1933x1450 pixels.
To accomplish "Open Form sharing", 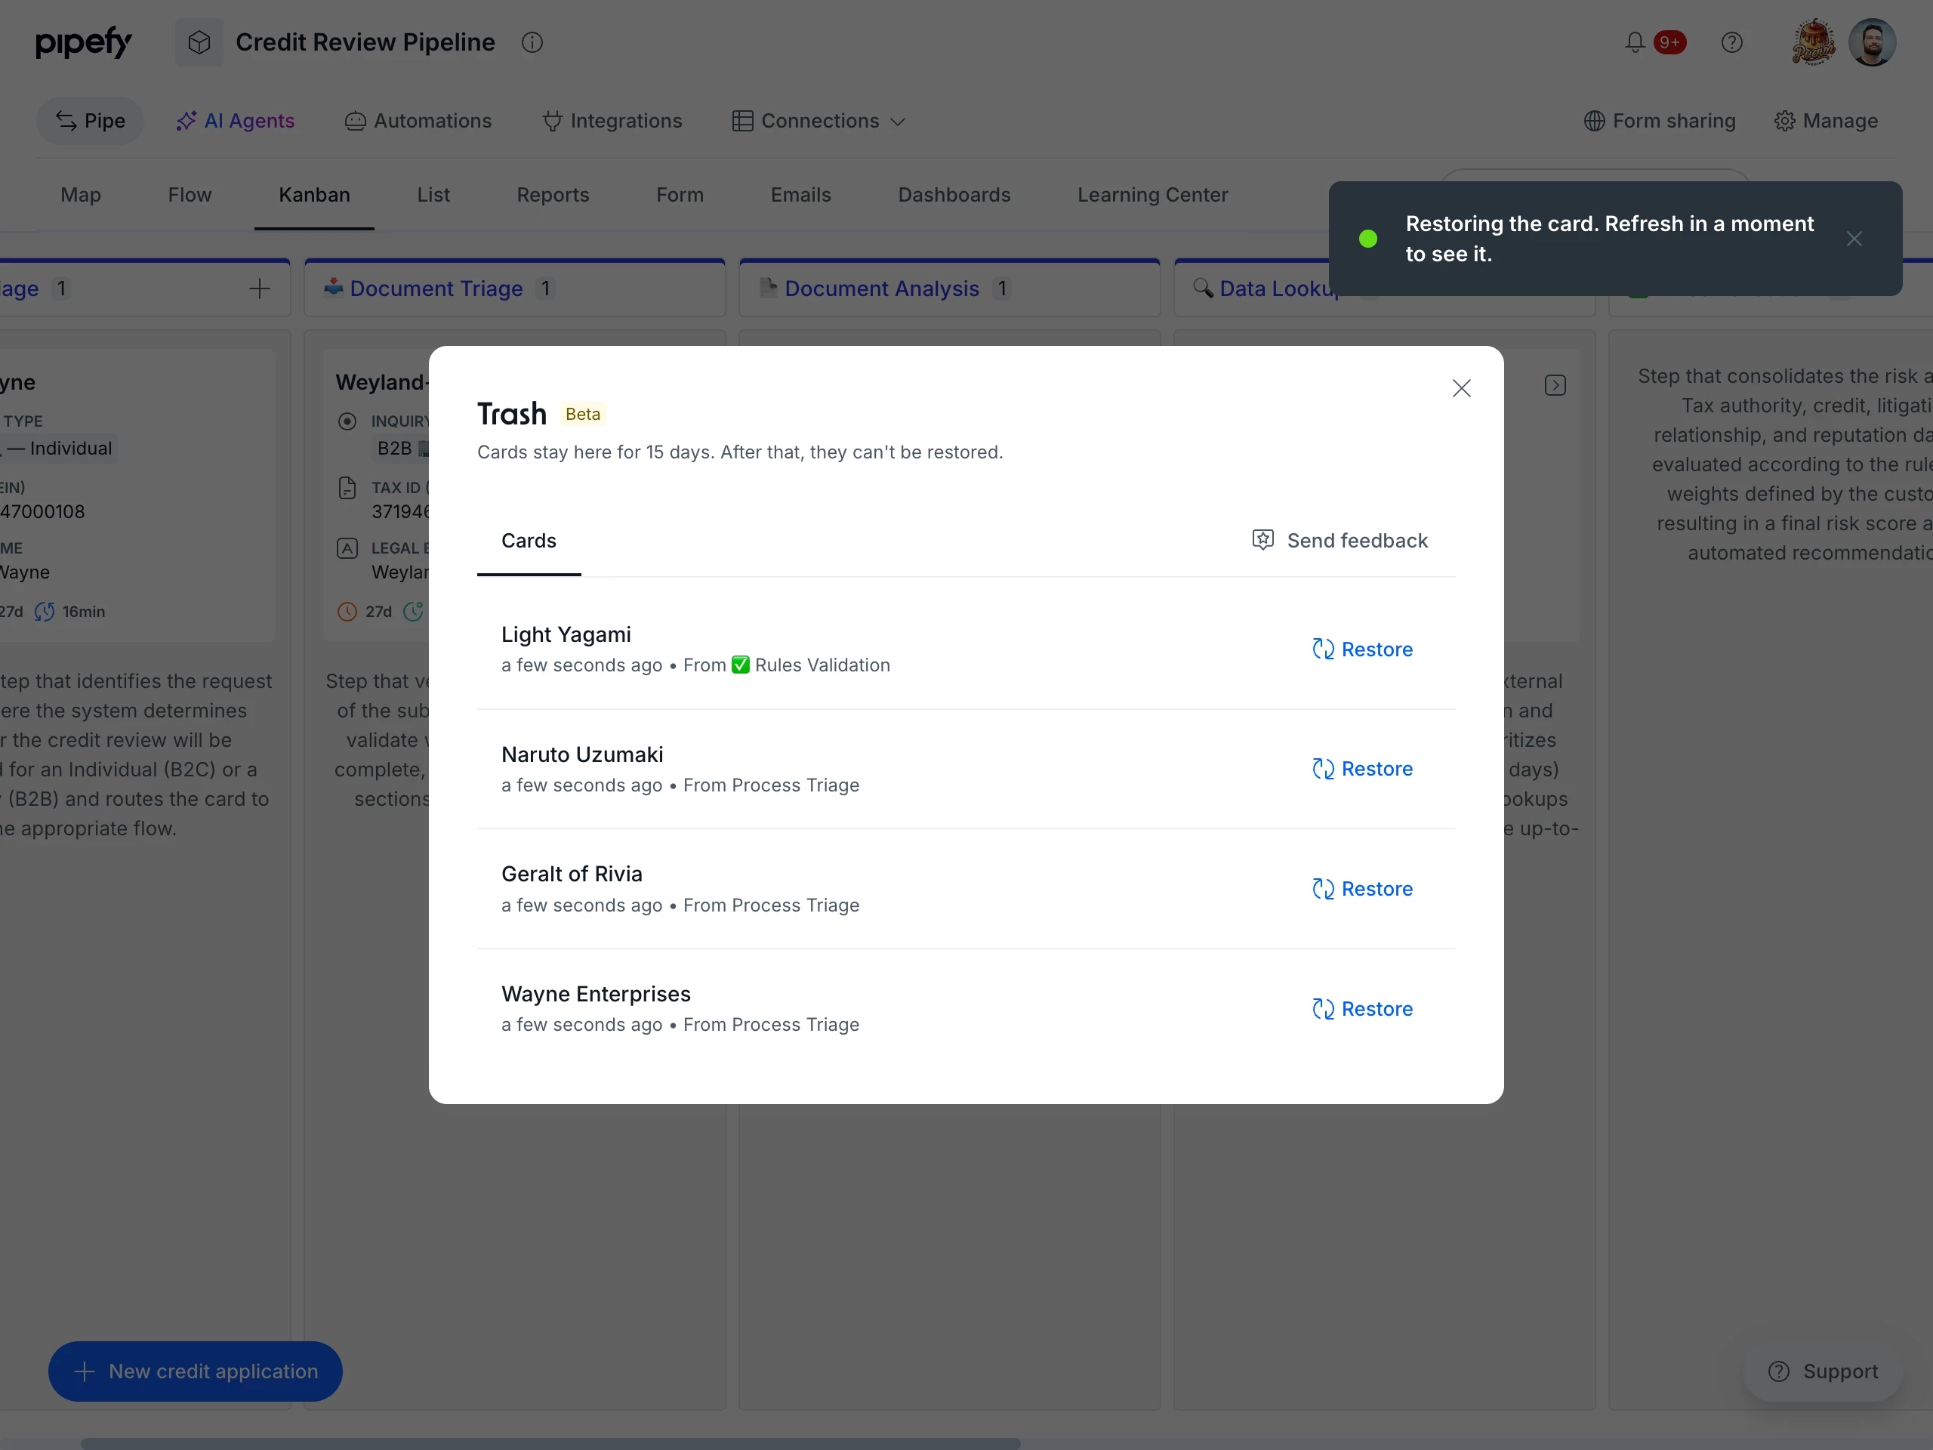I will coord(1660,121).
